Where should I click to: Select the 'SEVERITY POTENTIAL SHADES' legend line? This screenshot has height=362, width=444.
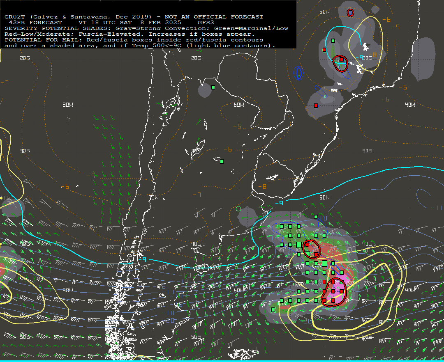(146, 28)
